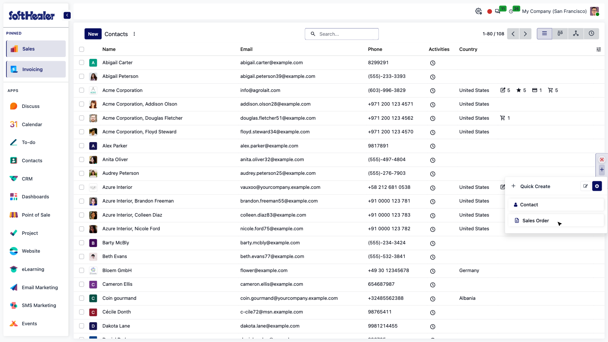Focus the contacts search field
608x342 pixels.
(x=342, y=34)
